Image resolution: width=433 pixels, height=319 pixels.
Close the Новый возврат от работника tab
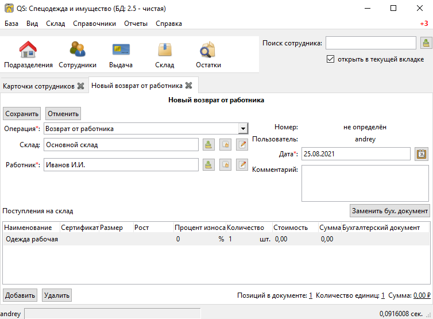188,86
